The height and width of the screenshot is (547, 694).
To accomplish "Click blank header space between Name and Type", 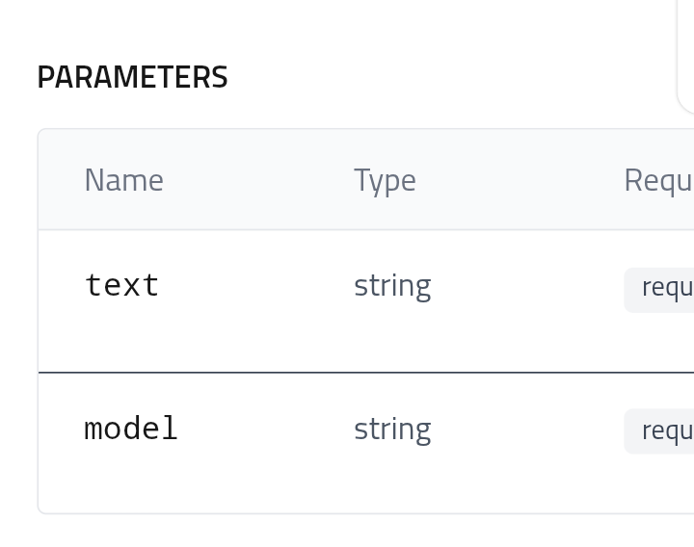I will click(259, 180).
